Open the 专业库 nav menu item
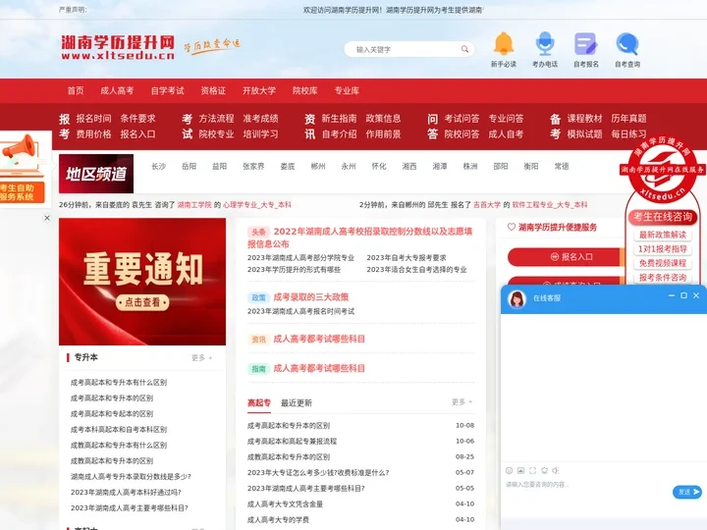Screen dimensions: 707x530 pyautogui.click(x=347, y=90)
